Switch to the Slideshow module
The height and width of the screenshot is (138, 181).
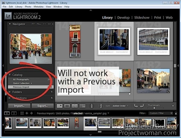tap(142, 18)
